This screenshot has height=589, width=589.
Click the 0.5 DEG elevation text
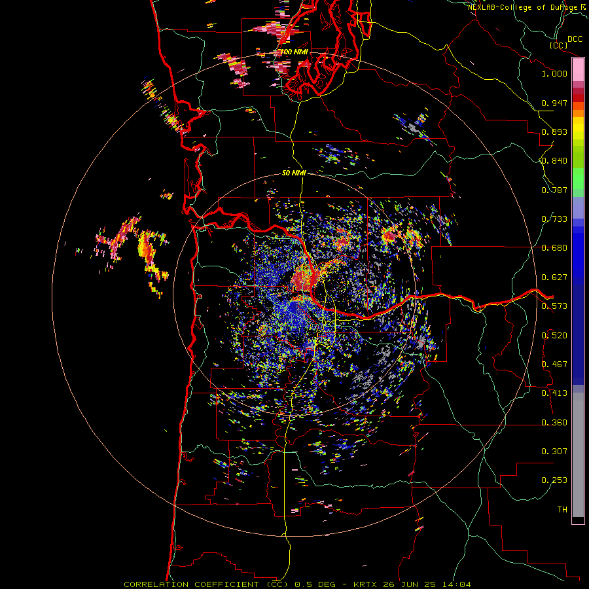315,584
